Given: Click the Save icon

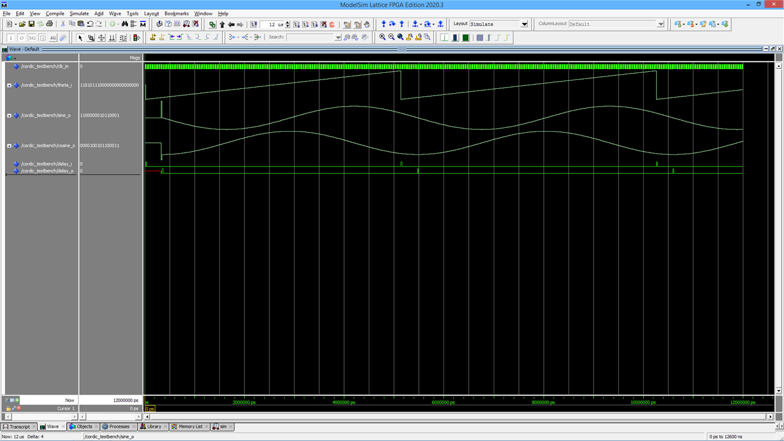Looking at the screenshot, I should click(x=31, y=24).
